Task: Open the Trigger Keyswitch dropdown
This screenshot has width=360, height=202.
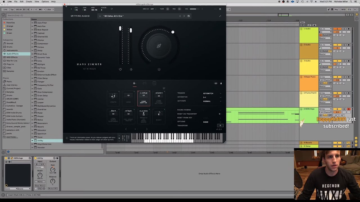Action: 212,93
